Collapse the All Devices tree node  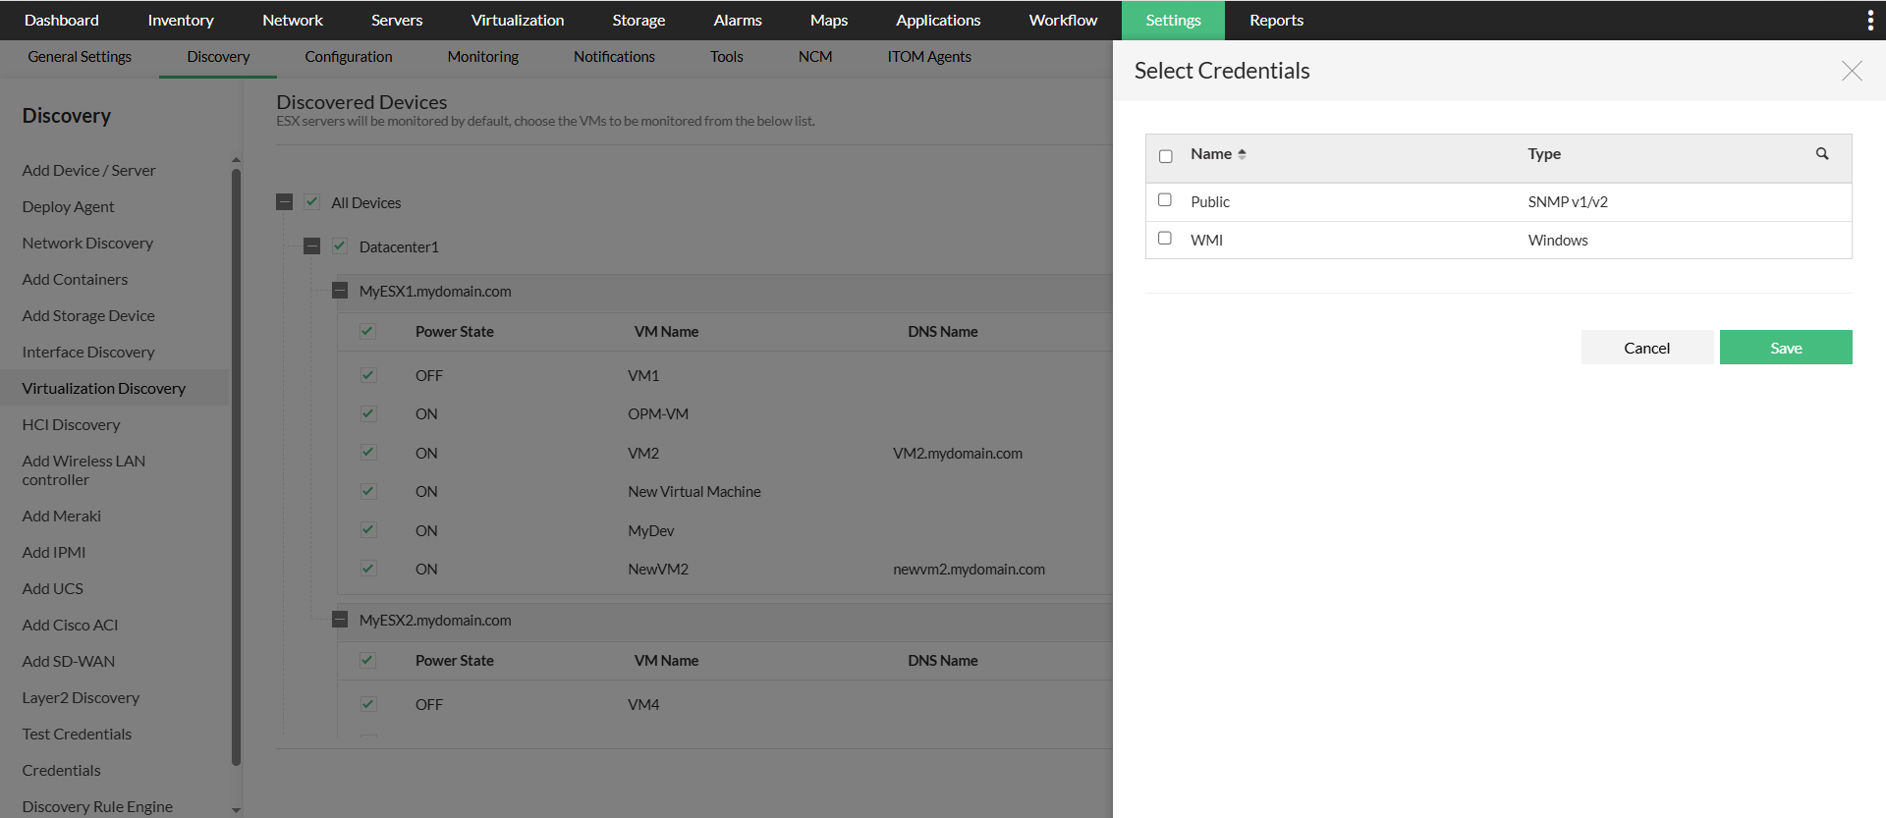pos(285,202)
